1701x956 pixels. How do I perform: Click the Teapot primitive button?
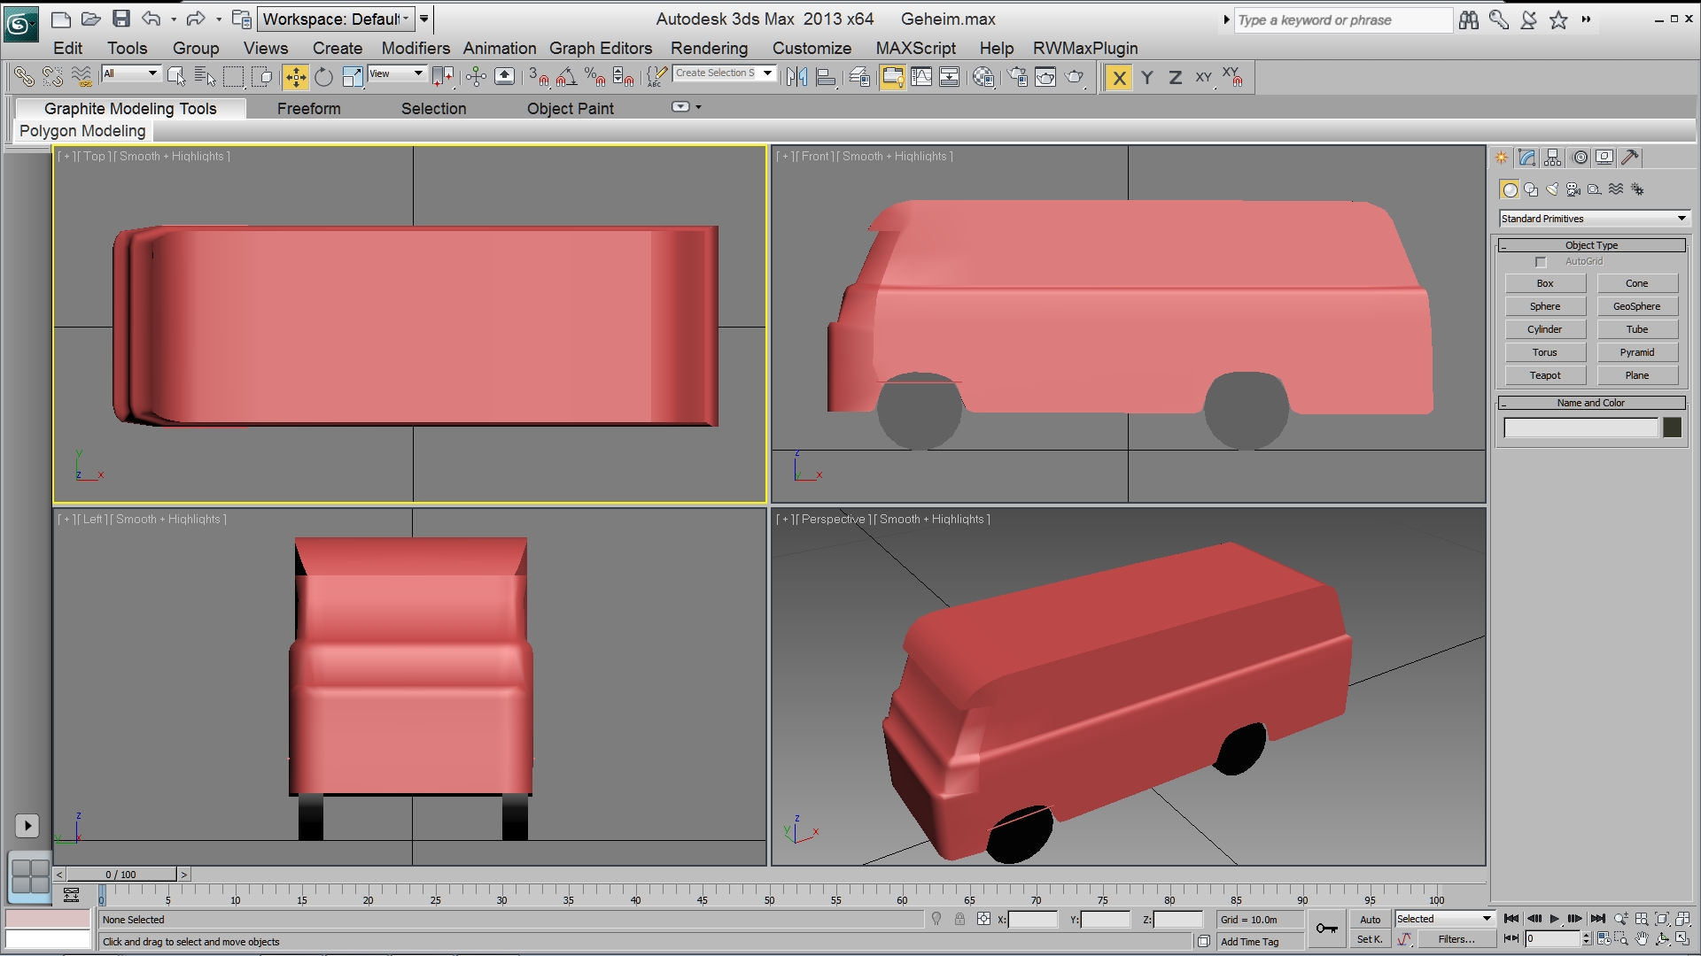[x=1544, y=375]
